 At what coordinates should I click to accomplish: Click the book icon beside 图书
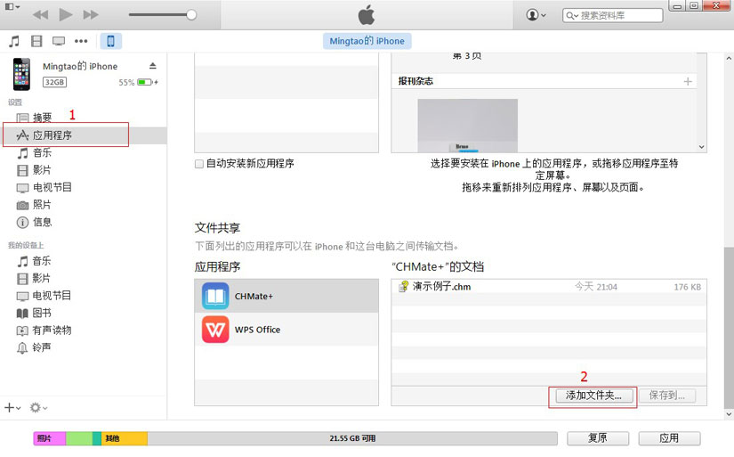click(22, 314)
